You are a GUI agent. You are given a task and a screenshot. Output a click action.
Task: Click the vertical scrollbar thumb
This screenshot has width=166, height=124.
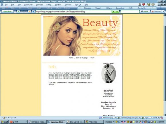point(165,63)
